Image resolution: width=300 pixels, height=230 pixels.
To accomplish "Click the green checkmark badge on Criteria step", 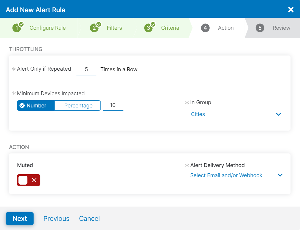I will point(153,24).
